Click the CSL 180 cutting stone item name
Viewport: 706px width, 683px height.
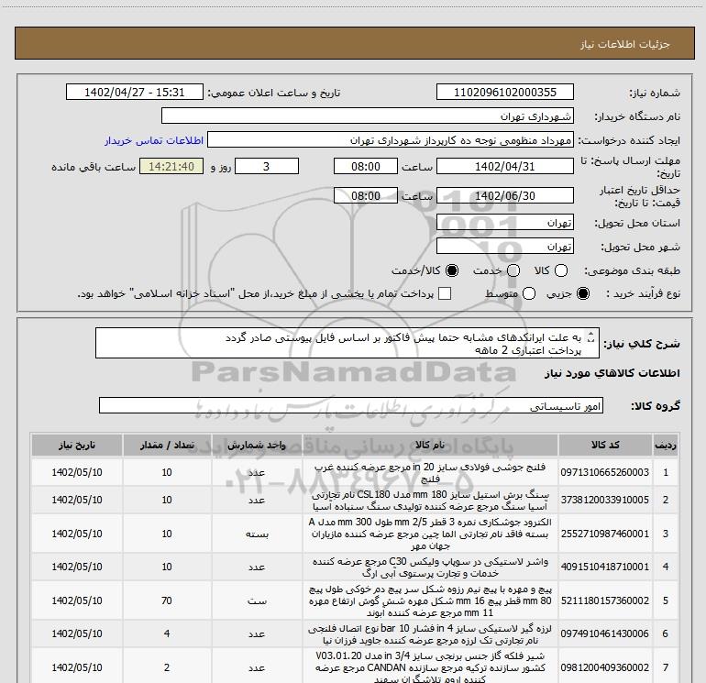click(430, 501)
